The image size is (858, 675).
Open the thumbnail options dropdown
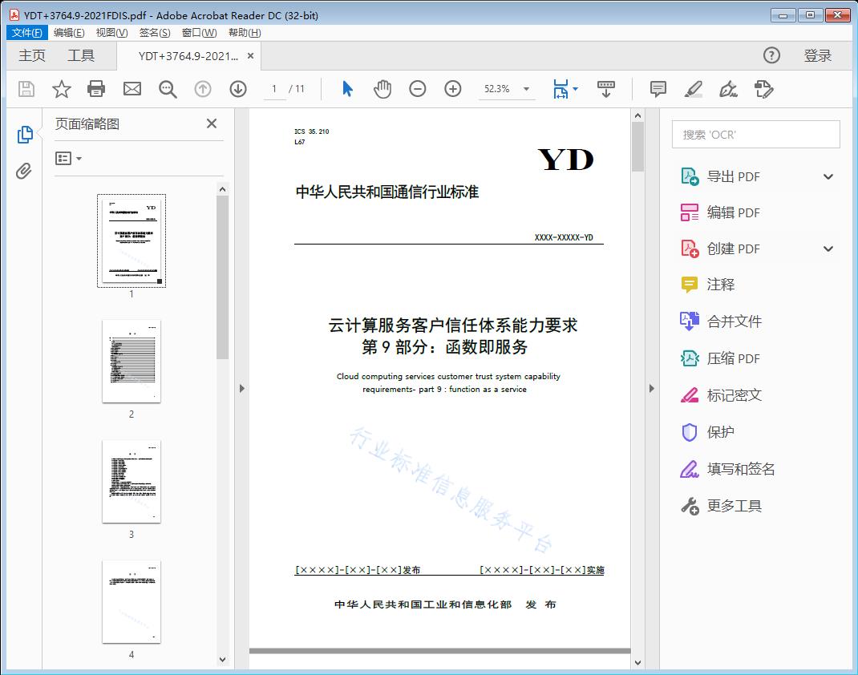[x=67, y=158]
